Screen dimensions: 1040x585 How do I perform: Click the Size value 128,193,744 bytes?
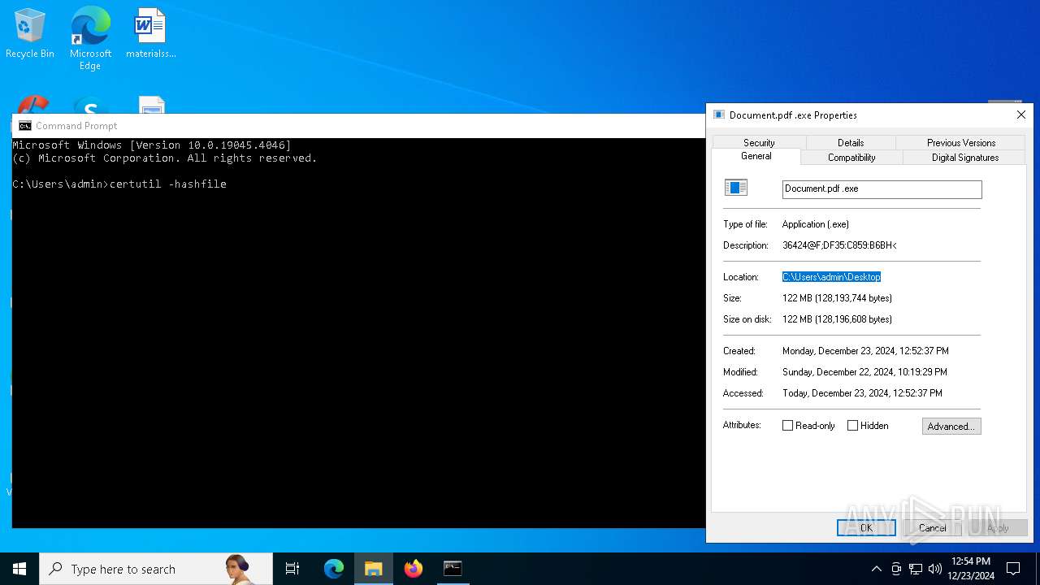[x=837, y=298]
